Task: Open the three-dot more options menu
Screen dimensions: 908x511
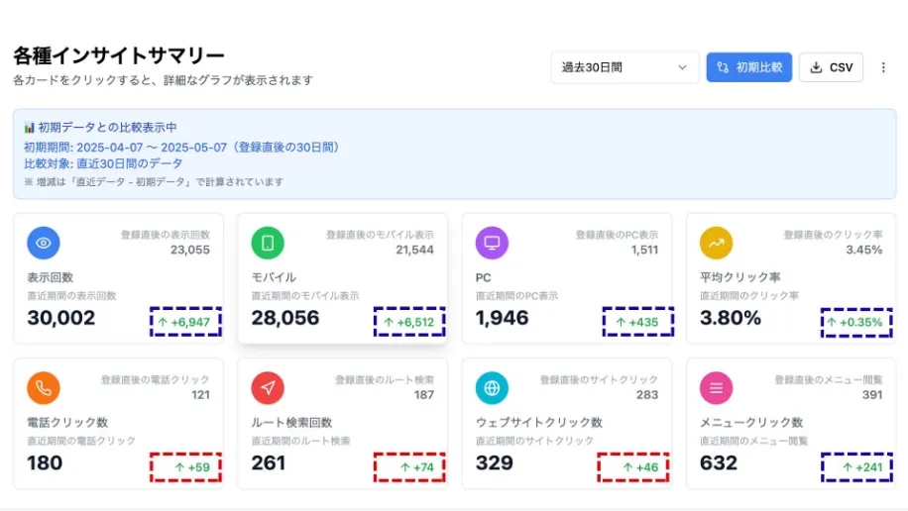Action: point(883,67)
